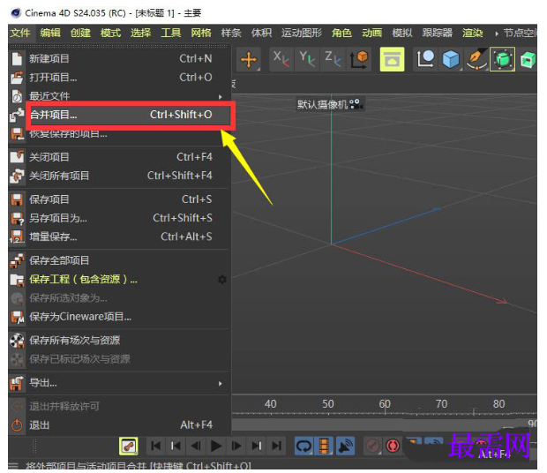547x473 pixels.
Task: Click the green extrude generator icon
Action: tap(528, 59)
